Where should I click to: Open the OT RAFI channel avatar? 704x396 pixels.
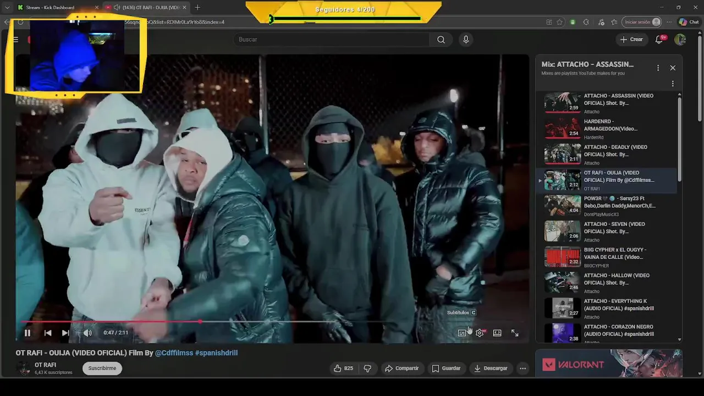(x=24, y=369)
